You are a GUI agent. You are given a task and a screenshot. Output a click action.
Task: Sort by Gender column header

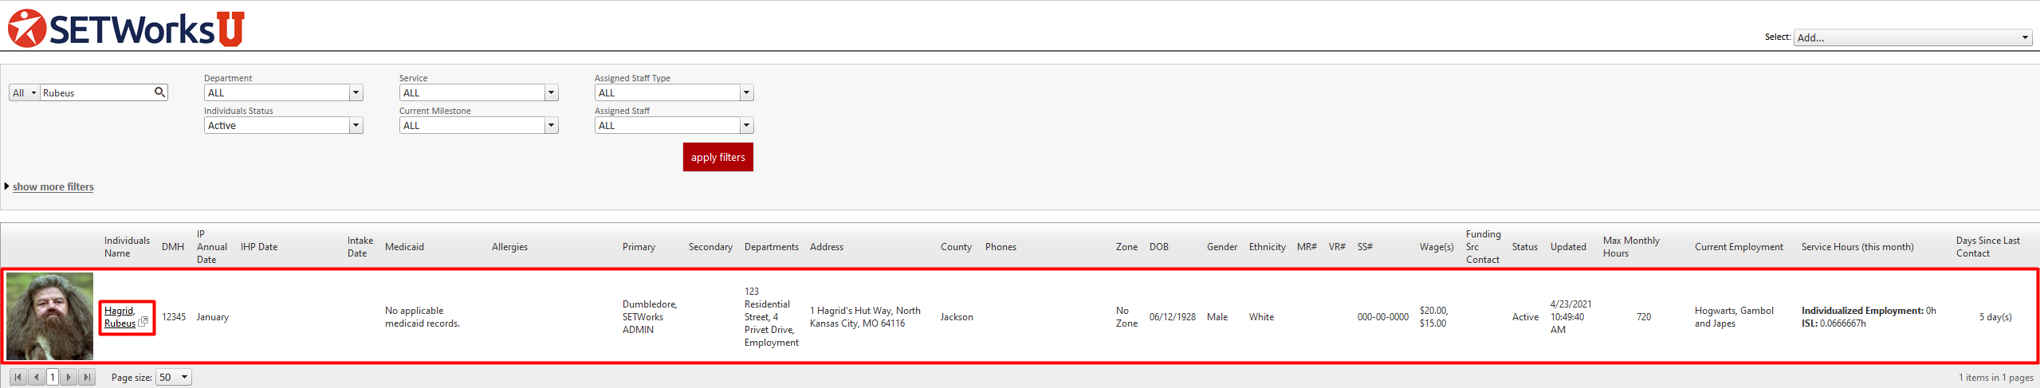[x=1222, y=247]
